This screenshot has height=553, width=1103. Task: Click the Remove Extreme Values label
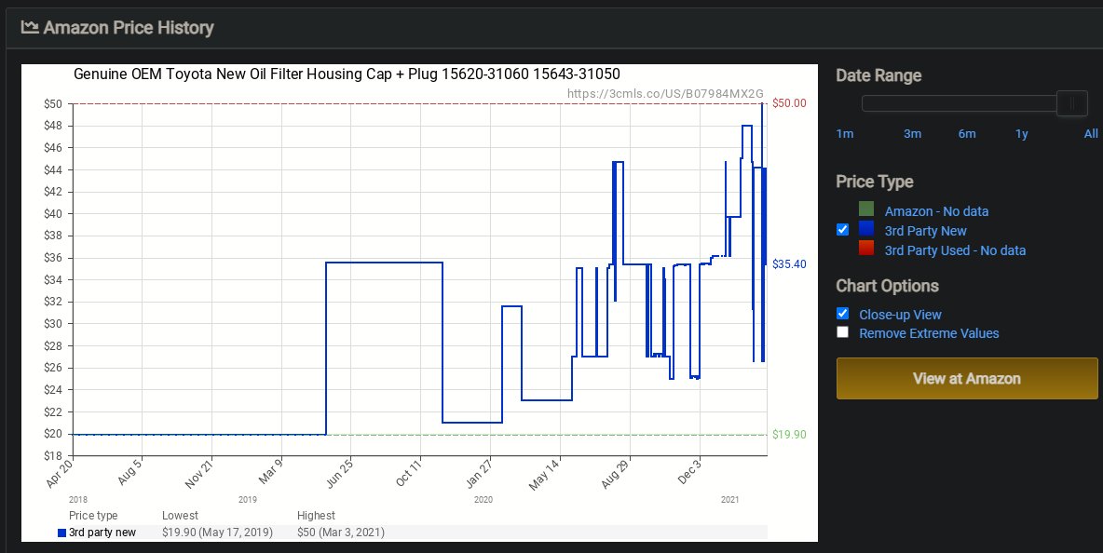coord(929,334)
